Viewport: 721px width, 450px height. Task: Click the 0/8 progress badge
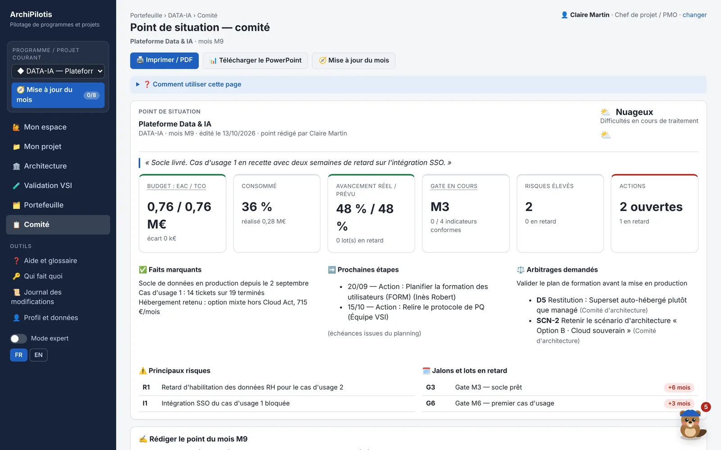click(91, 95)
